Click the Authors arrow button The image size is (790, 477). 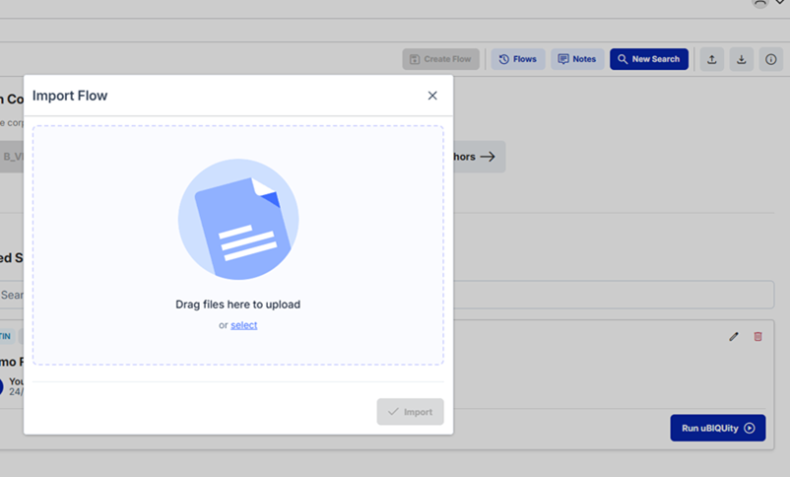point(479,157)
